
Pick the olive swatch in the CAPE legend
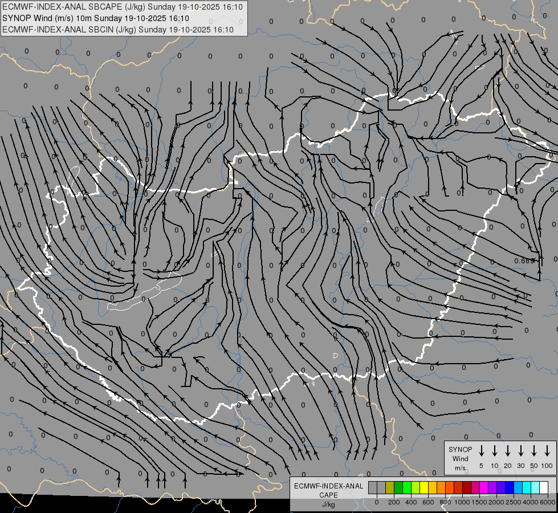tap(390, 487)
